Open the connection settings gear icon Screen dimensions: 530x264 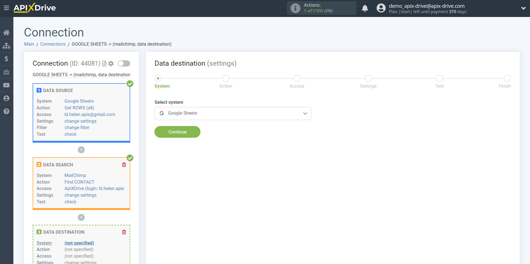coord(111,64)
